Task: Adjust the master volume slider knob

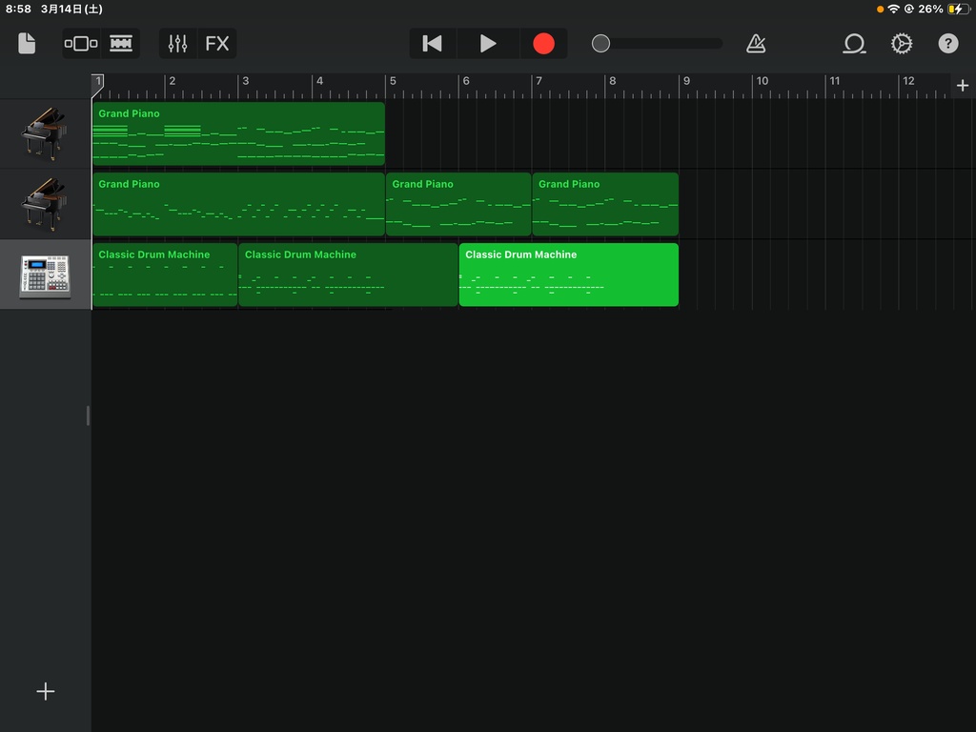Action: click(x=600, y=44)
